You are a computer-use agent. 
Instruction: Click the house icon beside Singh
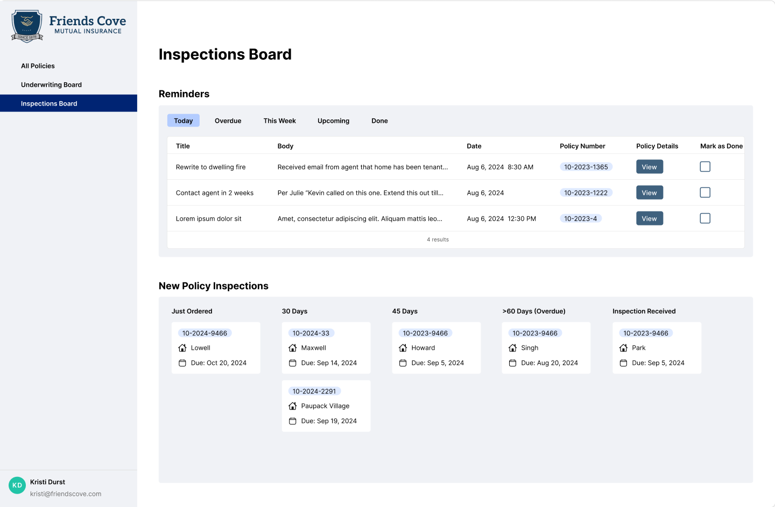512,348
